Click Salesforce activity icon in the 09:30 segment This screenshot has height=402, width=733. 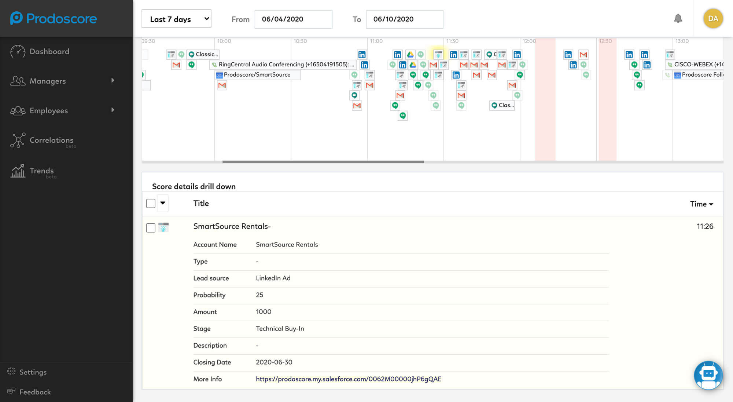[171, 55]
